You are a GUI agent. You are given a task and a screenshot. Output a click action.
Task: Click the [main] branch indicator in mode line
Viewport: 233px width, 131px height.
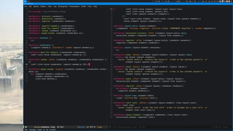(81, 127)
